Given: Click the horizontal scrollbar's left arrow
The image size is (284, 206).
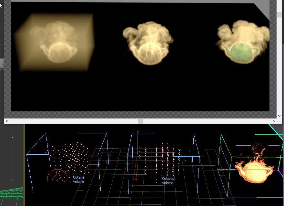Looking at the screenshot, I should coord(7,121).
